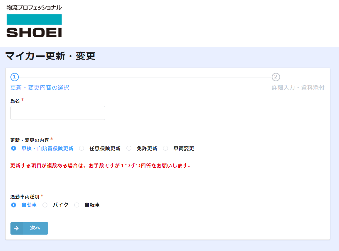Pick the 免許更新 radio option
This screenshot has height=251, width=339.
pyautogui.click(x=129, y=148)
